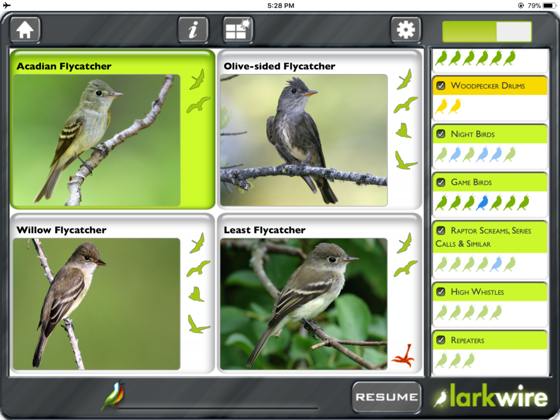Play first Willow Flycatcher sound icon
The width and height of the screenshot is (560, 420).
click(x=197, y=243)
